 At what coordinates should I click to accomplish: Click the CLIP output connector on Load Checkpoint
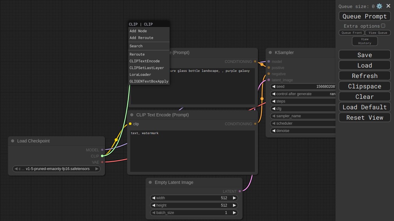pyautogui.click(x=102, y=156)
